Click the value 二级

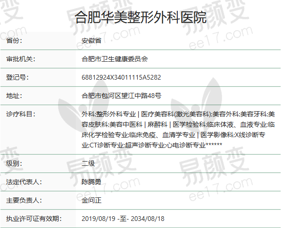(x=88, y=163)
